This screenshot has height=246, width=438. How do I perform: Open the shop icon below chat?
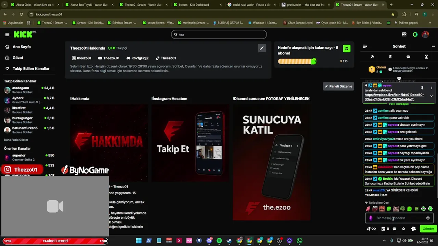pos(383,229)
